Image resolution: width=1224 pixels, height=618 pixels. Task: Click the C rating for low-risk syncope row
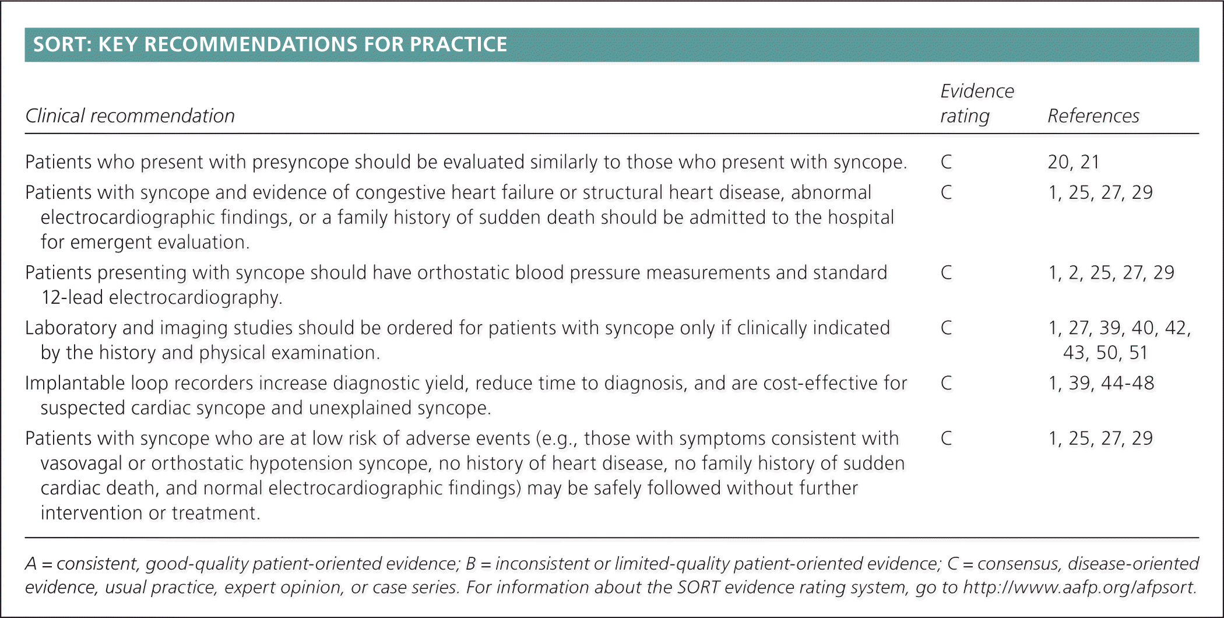click(946, 438)
